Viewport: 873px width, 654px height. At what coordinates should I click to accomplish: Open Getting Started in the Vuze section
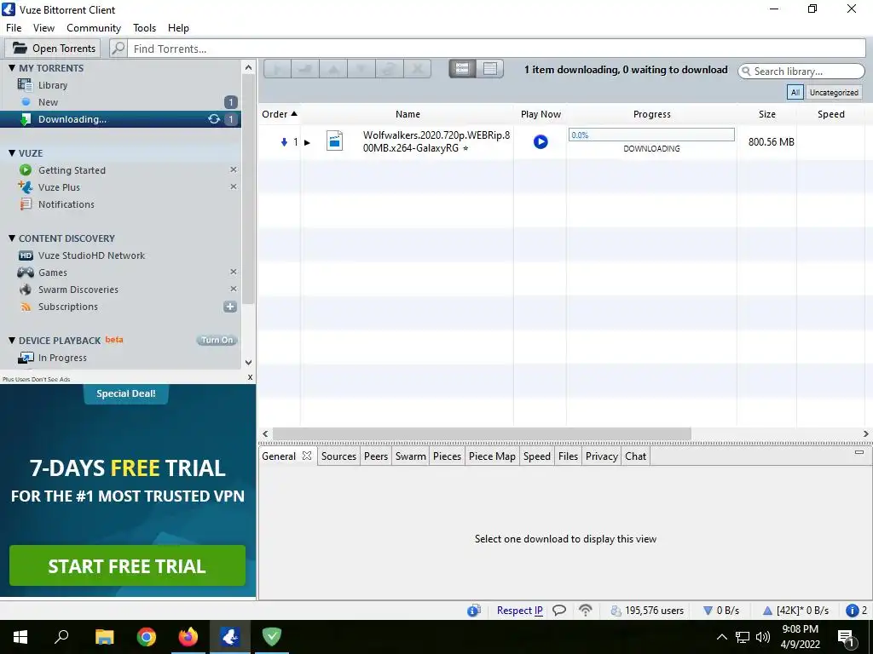click(x=72, y=170)
